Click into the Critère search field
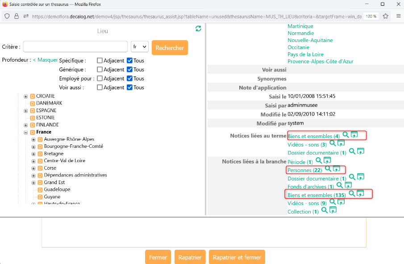This screenshot has height=264, width=404. [x=75, y=47]
